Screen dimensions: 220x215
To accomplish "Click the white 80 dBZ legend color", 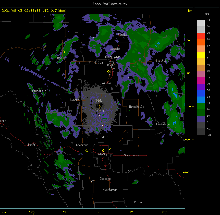I will [201, 23].
